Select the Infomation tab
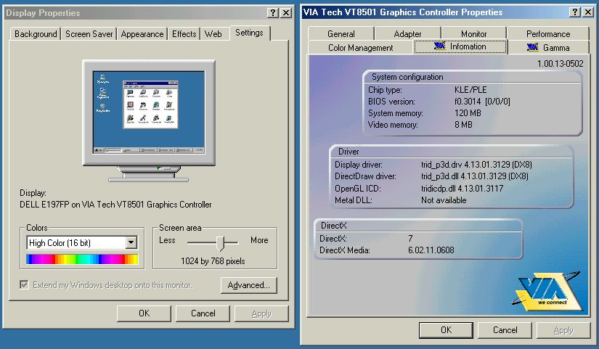Image resolution: width=599 pixels, height=349 pixels. pos(460,46)
